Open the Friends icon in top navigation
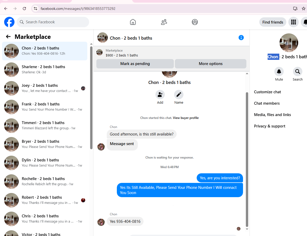Screen dimensions: 307x236 (x=164, y=22)
